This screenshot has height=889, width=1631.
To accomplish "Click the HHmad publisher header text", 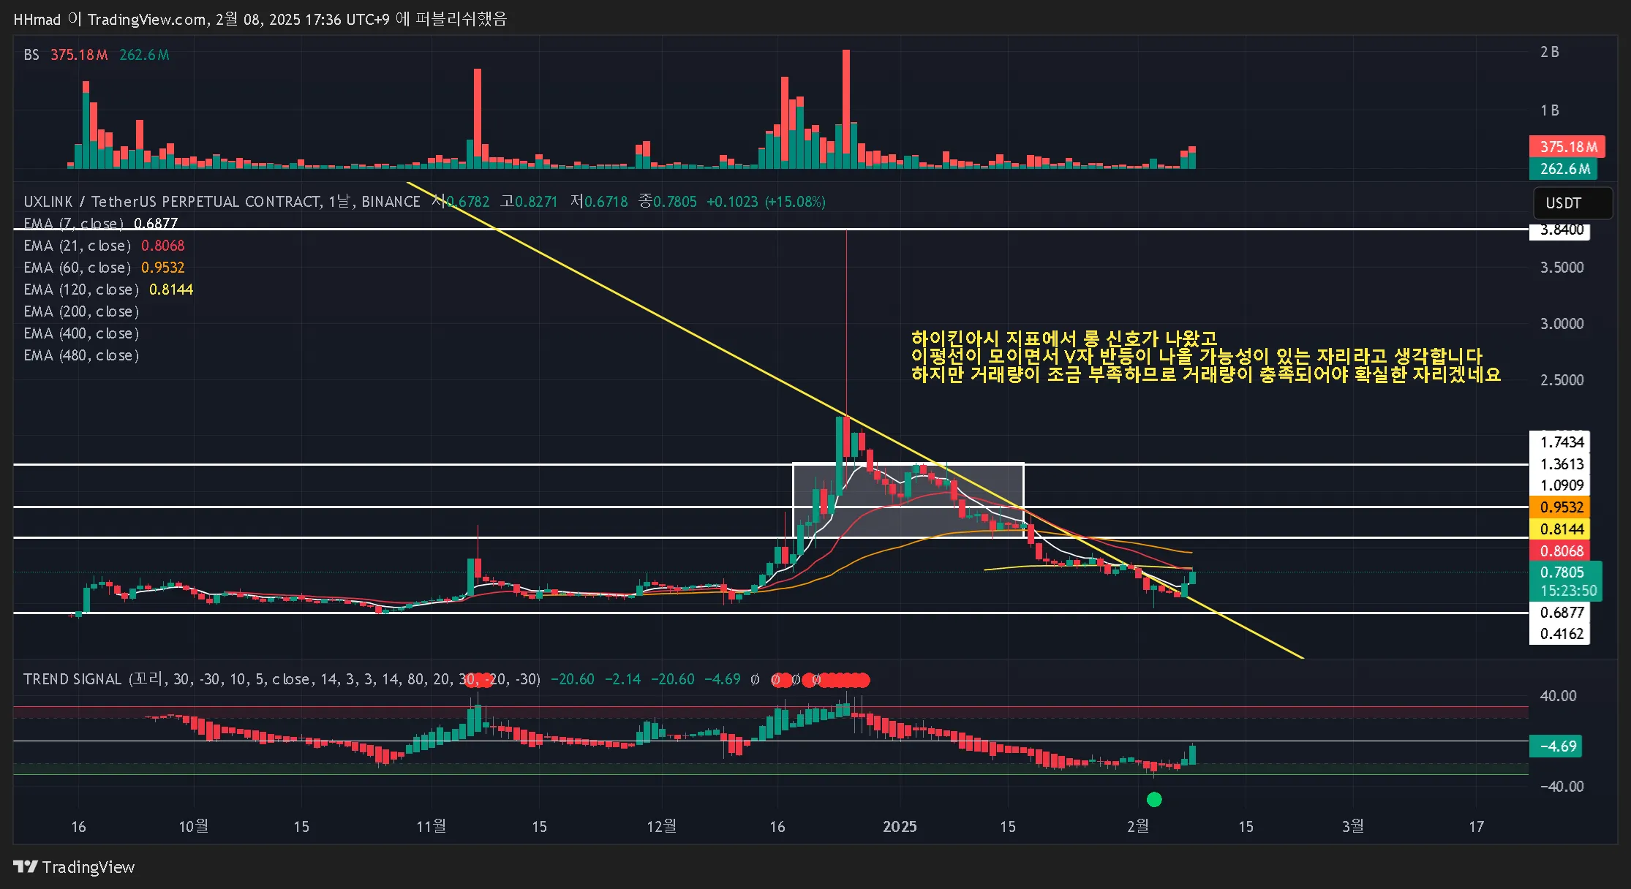I will point(260,19).
